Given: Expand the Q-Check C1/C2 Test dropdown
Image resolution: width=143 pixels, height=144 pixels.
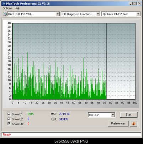Looking at the screenshot, I should (138, 14).
